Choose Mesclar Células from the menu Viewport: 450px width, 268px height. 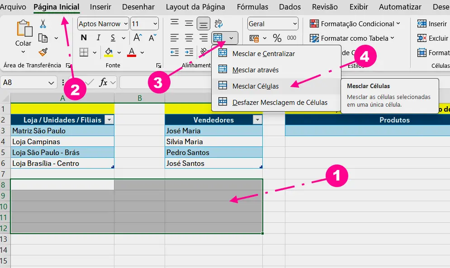click(x=255, y=86)
